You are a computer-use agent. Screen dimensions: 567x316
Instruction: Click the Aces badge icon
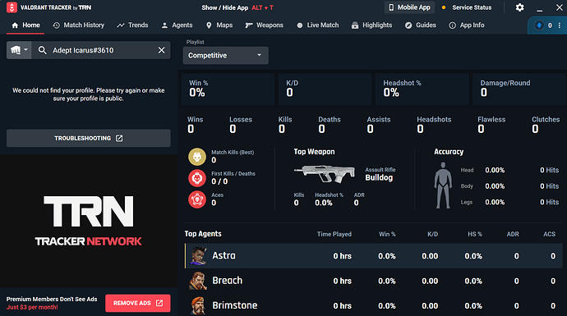click(197, 199)
